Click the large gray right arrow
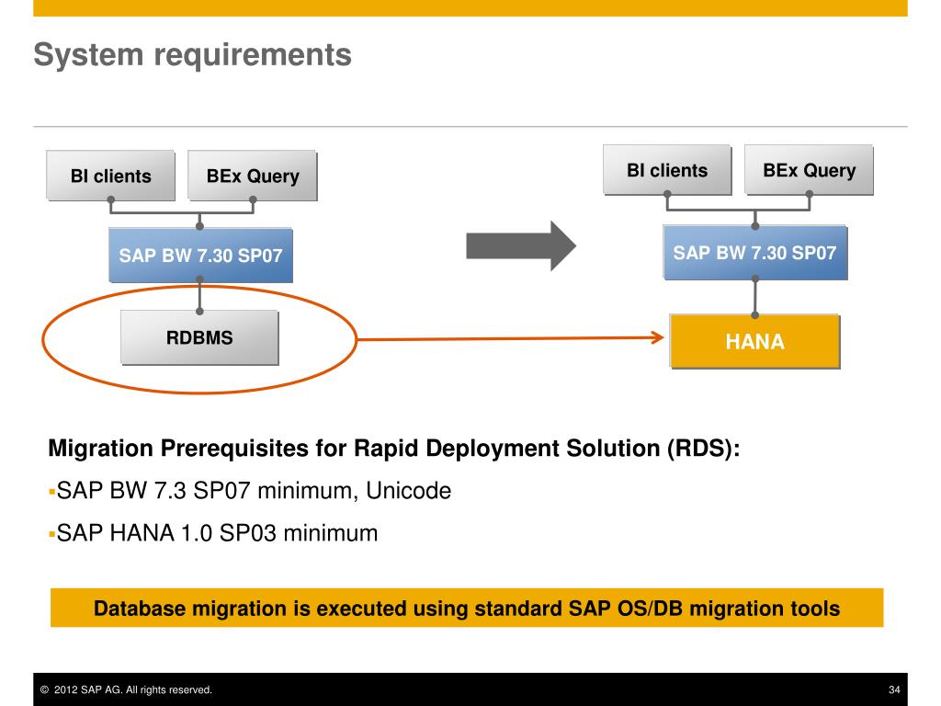The height and width of the screenshot is (706, 941). click(x=521, y=246)
